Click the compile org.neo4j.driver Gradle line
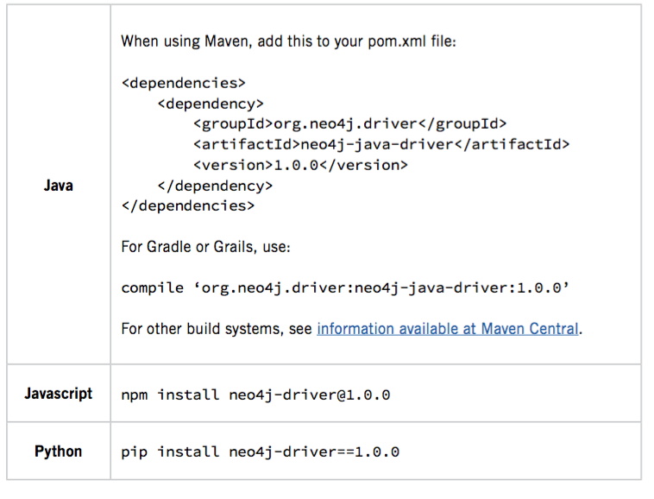The width and height of the screenshot is (654, 499). [345, 288]
